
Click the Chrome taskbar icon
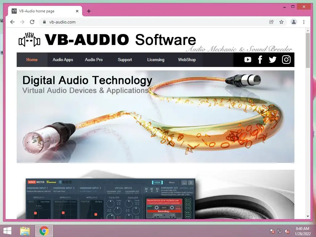(x=44, y=231)
